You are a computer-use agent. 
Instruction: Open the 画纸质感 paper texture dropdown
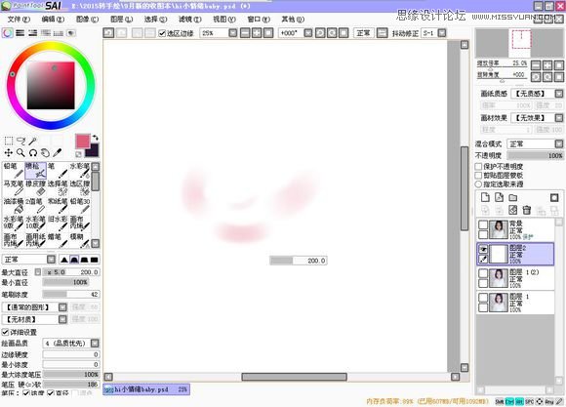click(x=559, y=94)
